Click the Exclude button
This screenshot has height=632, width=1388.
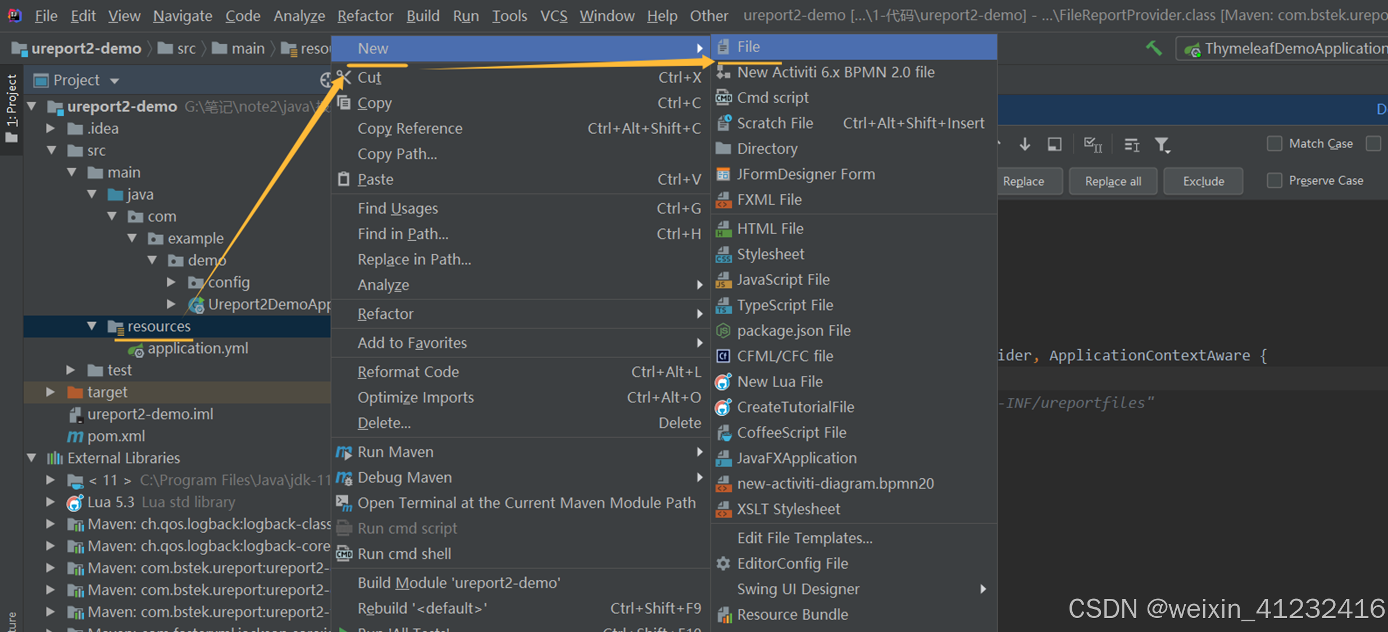coord(1203,181)
